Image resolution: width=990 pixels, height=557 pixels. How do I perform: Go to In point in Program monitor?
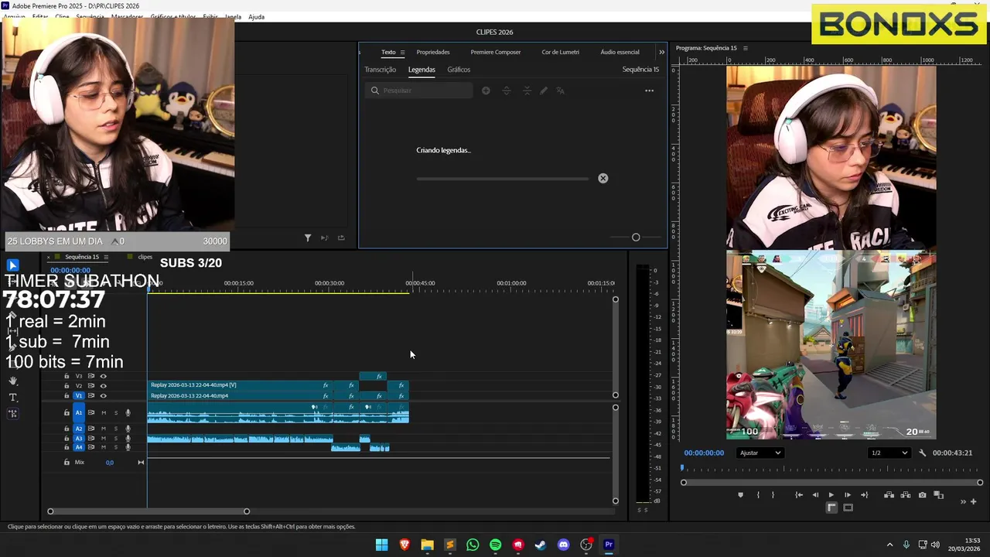point(799,495)
